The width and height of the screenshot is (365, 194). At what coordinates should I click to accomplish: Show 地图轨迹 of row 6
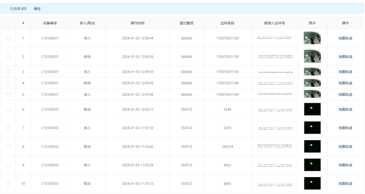[345, 110]
